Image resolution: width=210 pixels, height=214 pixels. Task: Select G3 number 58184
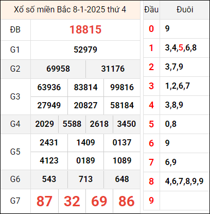122,105
